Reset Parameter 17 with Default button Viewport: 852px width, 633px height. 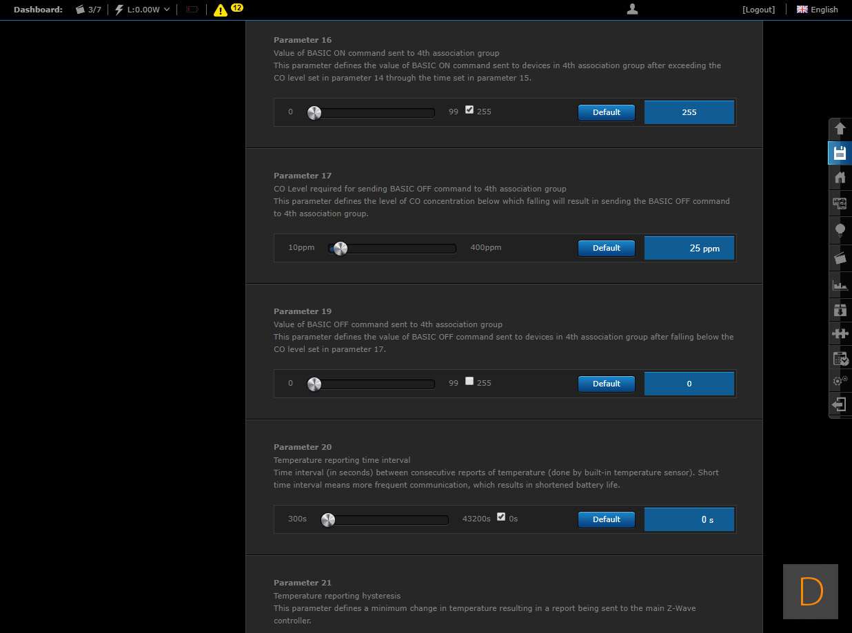606,248
